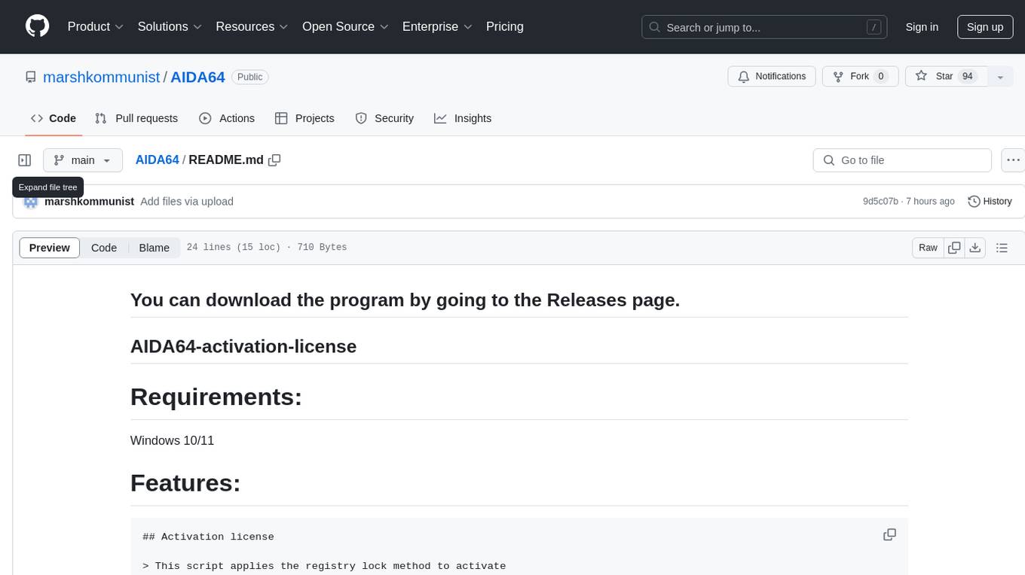Expand the Solutions menu
The image size is (1025, 575).
170,26
